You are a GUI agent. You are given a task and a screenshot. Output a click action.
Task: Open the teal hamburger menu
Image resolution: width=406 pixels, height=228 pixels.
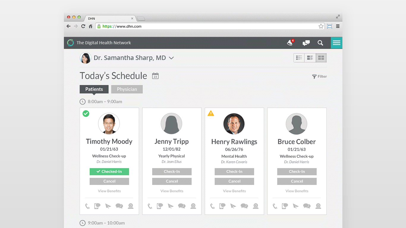336,43
